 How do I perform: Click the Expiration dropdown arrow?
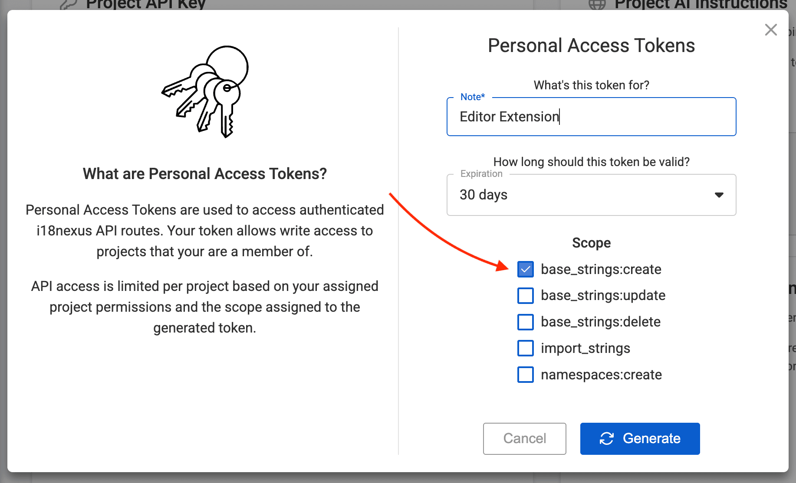click(719, 195)
